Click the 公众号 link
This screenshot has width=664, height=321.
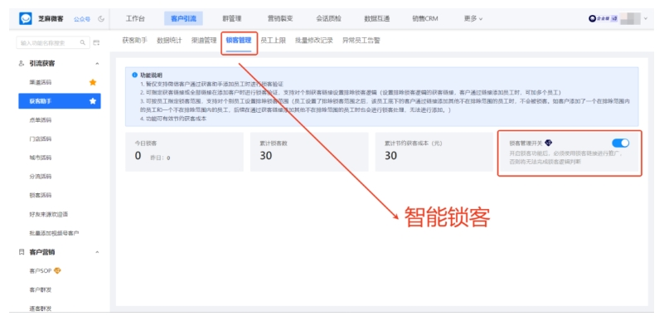[82, 19]
